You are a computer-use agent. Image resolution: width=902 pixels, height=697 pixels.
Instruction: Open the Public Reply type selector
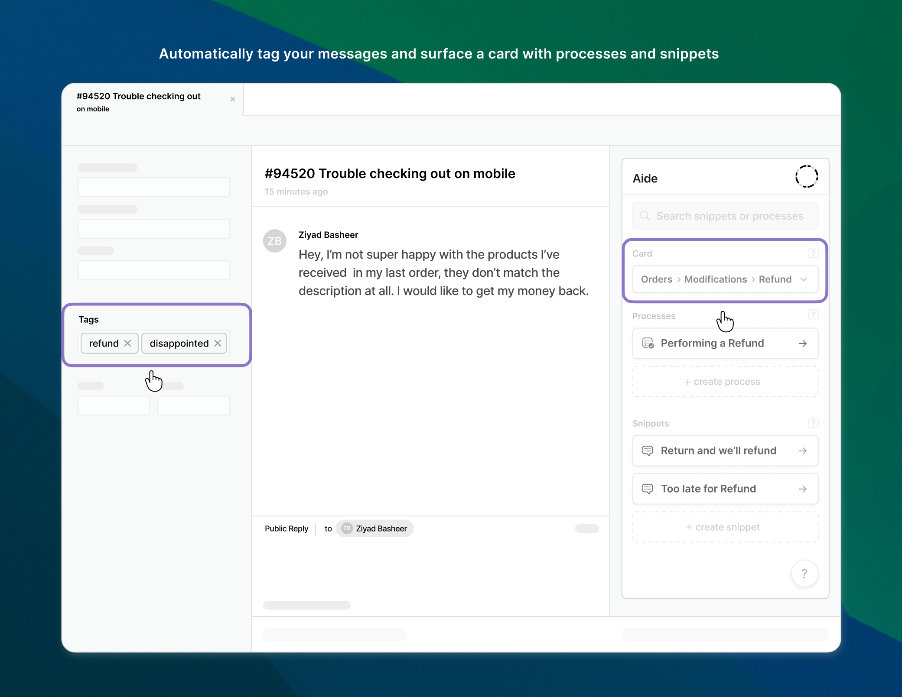click(286, 528)
